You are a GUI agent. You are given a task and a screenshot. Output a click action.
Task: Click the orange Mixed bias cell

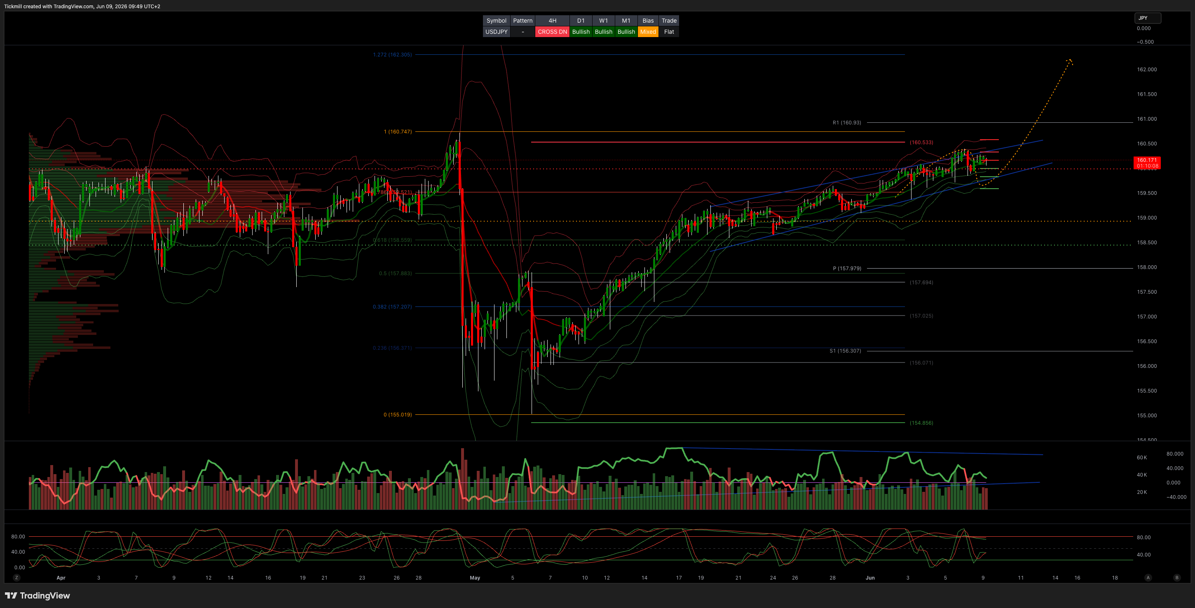point(648,32)
